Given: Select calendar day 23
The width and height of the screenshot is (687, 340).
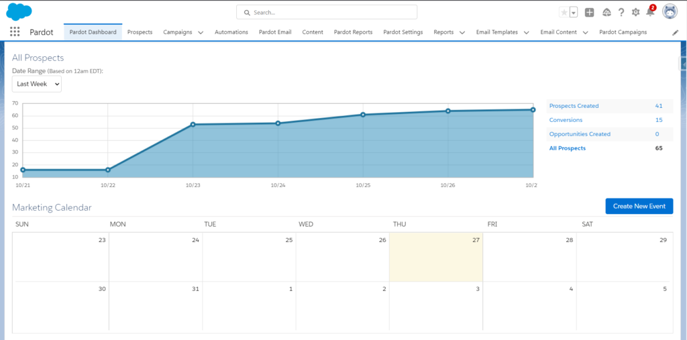Looking at the screenshot, I should (61, 257).
